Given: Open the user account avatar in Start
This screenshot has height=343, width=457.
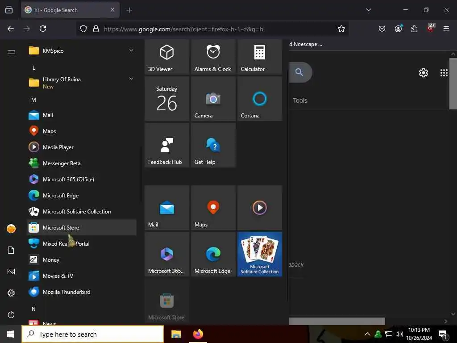Looking at the screenshot, I should (x=11, y=229).
